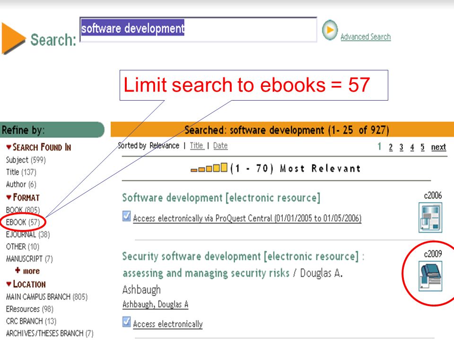This screenshot has height=340, width=454.
Task: Click the plus icon next to more
Action: (x=17, y=270)
